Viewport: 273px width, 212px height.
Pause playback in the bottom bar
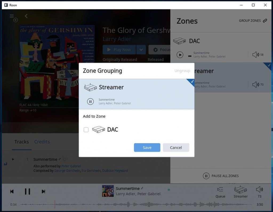point(27,191)
